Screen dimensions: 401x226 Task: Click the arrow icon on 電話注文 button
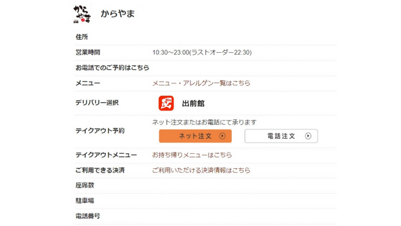pos(308,136)
